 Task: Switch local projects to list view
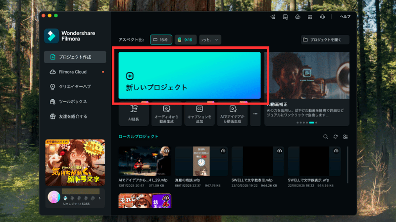(x=346, y=137)
